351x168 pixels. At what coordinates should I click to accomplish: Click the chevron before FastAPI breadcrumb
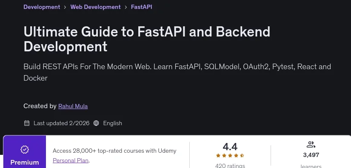(126, 7)
